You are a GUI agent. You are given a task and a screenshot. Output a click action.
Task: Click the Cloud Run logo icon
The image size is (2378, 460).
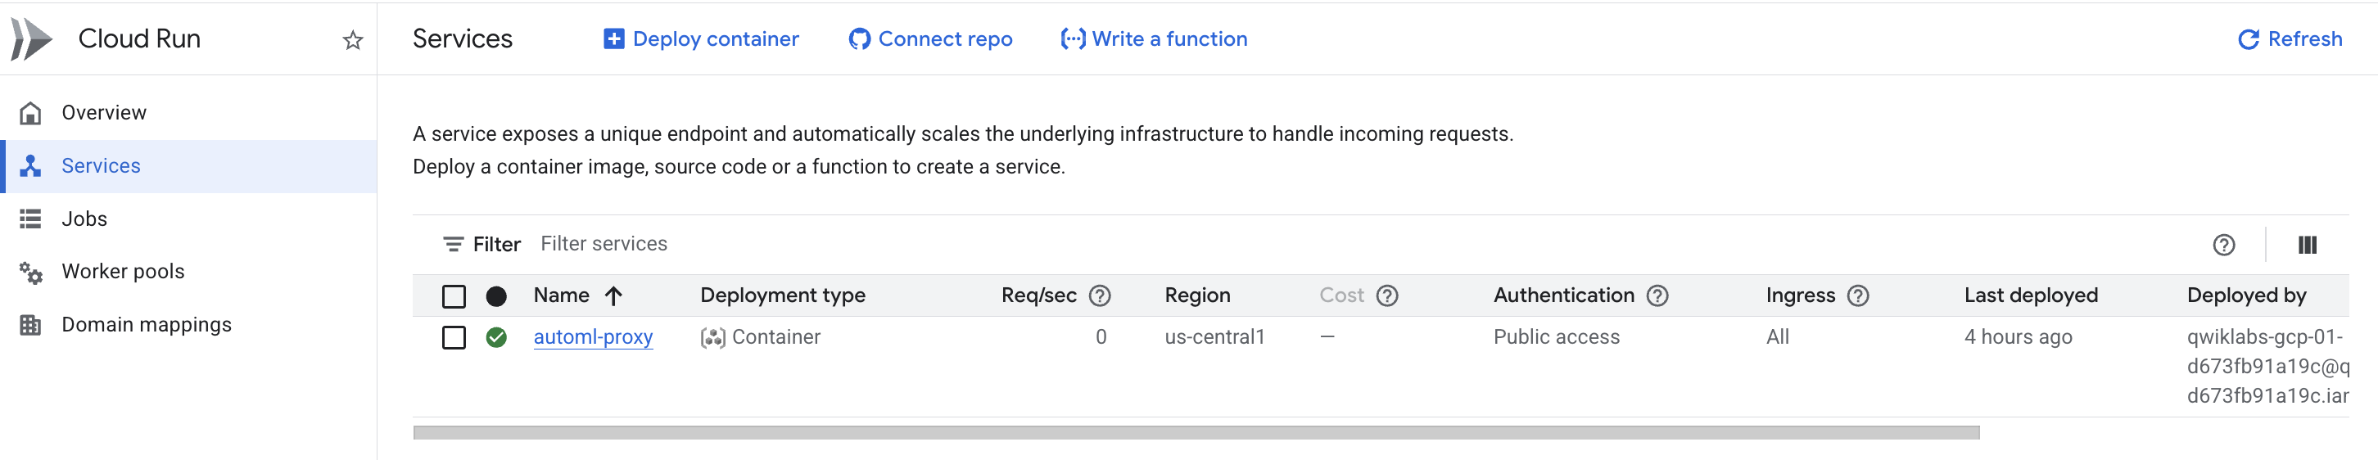(32, 38)
